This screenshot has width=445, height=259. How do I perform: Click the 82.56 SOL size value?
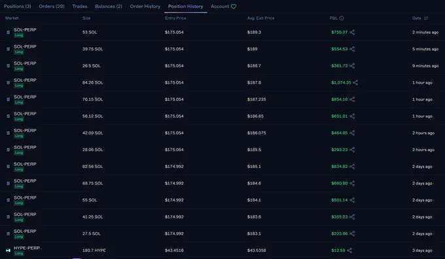click(x=92, y=167)
